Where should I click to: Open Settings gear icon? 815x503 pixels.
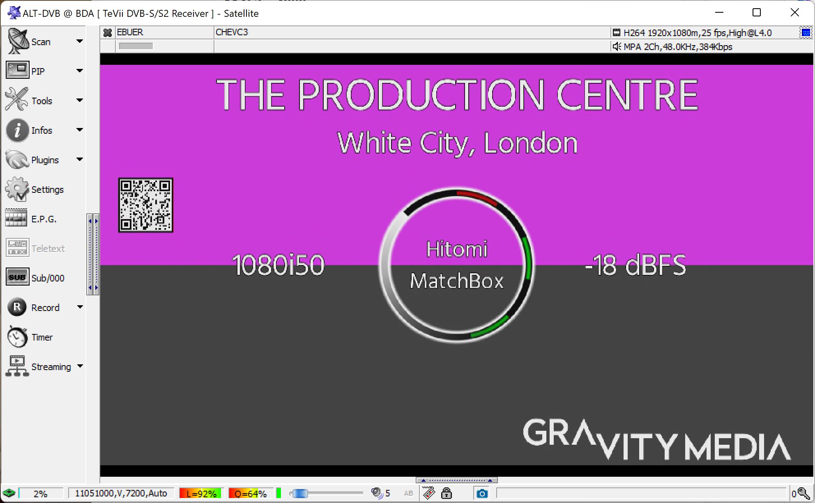[17, 189]
